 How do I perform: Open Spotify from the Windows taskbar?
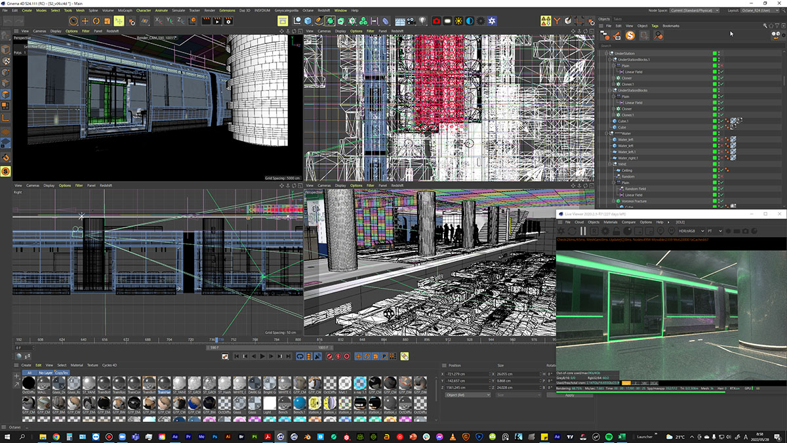click(608, 436)
